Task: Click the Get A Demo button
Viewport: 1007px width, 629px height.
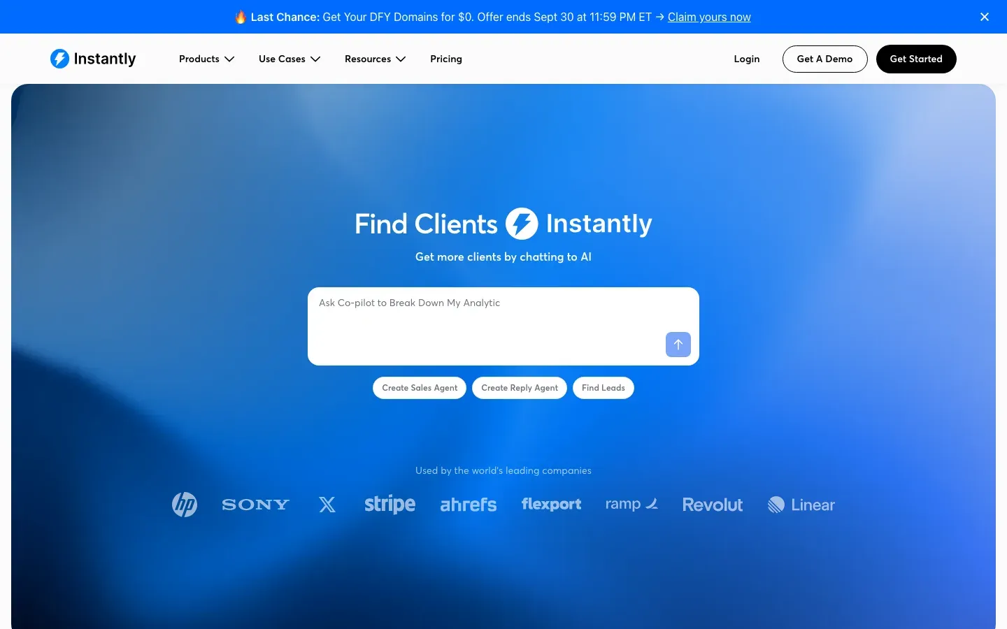Action: (x=825, y=59)
